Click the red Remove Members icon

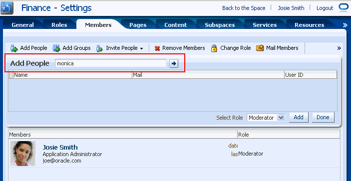click(x=157, y=48)
